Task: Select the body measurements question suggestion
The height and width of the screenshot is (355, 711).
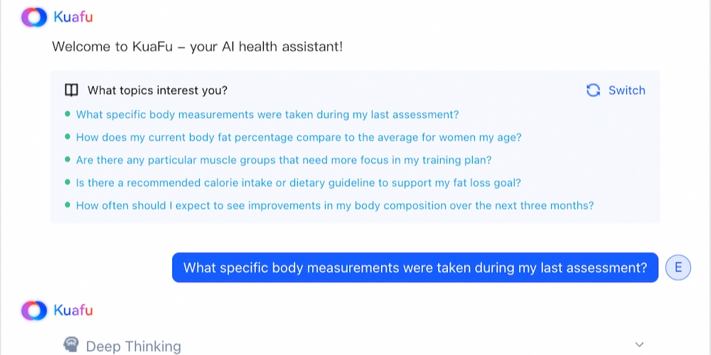Action: [x=267, y=114]
